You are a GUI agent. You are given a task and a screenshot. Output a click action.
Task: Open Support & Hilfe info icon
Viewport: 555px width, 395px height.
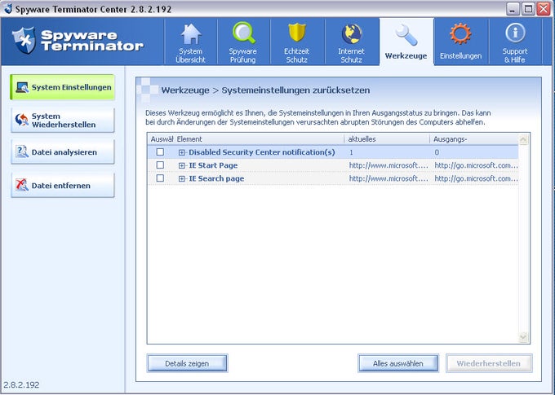point(515,33)
